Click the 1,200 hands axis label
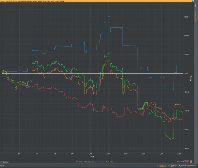Viewport: 198px width, 168px height. pos(108,154)
